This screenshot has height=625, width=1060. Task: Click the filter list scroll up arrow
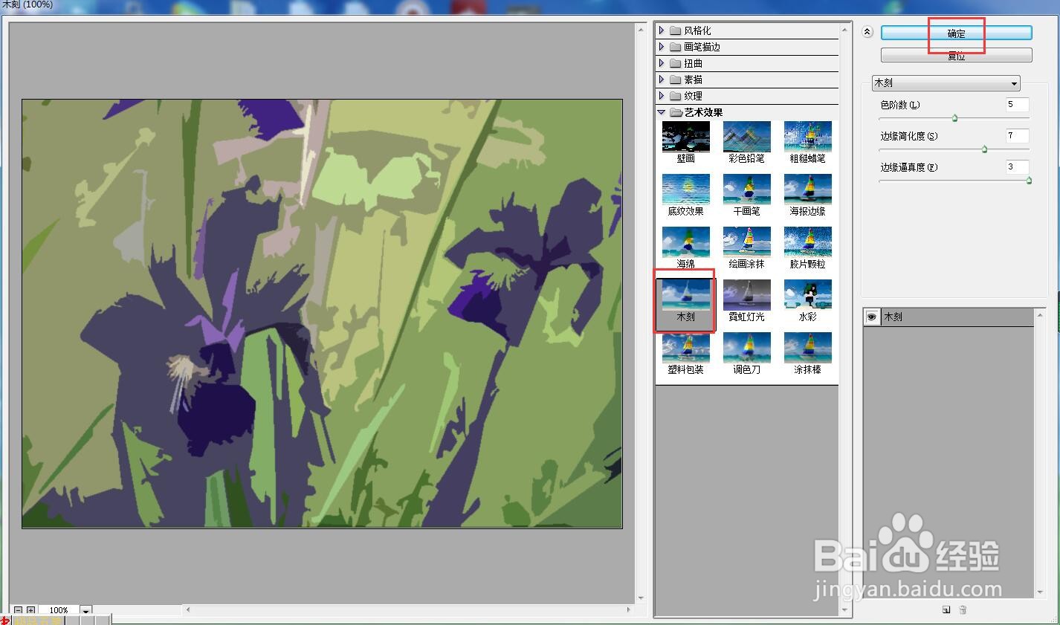tap(845, 30)
